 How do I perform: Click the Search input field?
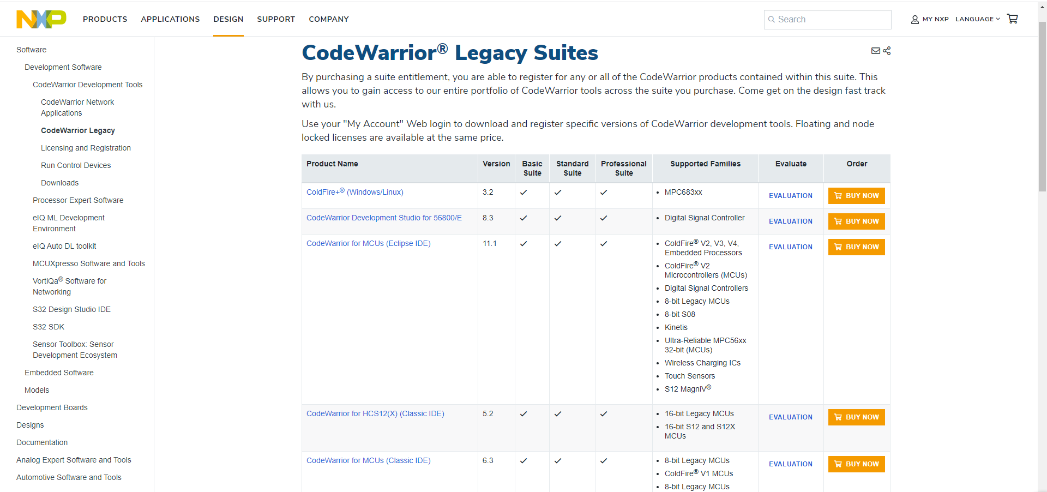pyautogui.click(x=829, y=20)
